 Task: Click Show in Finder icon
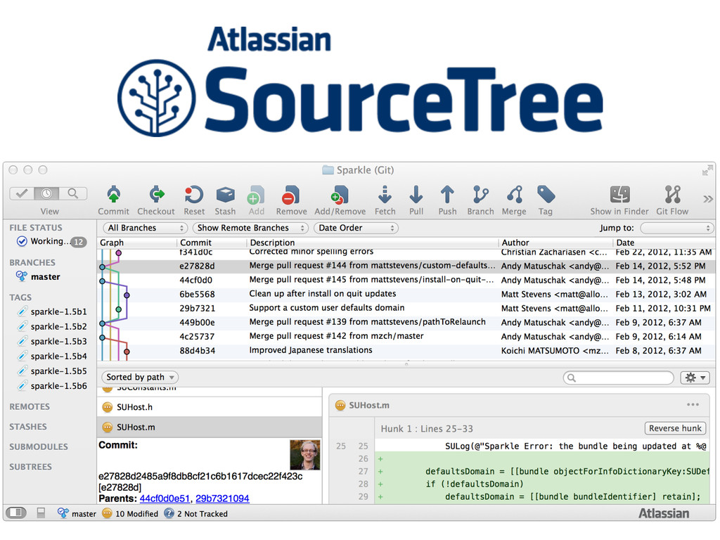click(x=619, y=195)
